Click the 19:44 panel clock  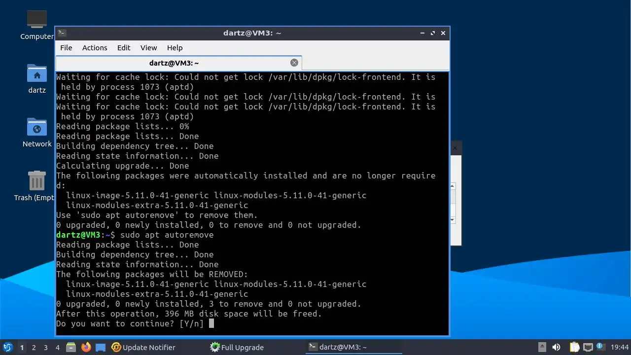pos(620,347)
